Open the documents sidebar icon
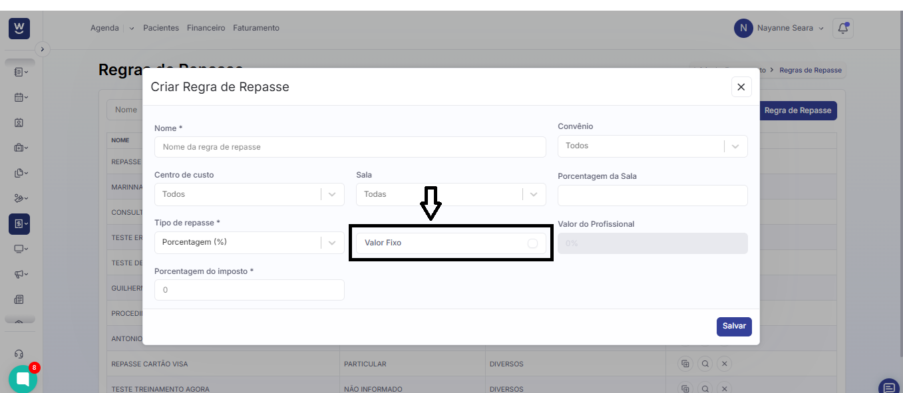 (x=21, y=173)
